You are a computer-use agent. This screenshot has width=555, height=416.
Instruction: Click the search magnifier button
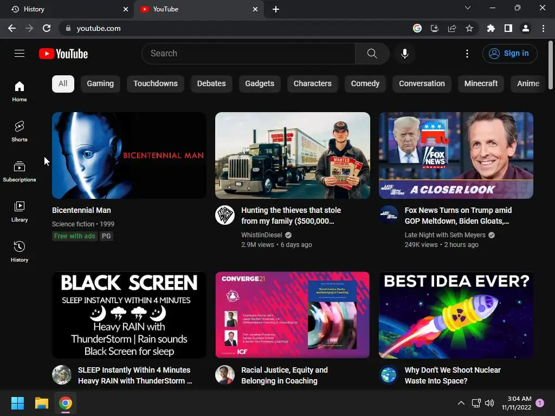click(372, 54)
